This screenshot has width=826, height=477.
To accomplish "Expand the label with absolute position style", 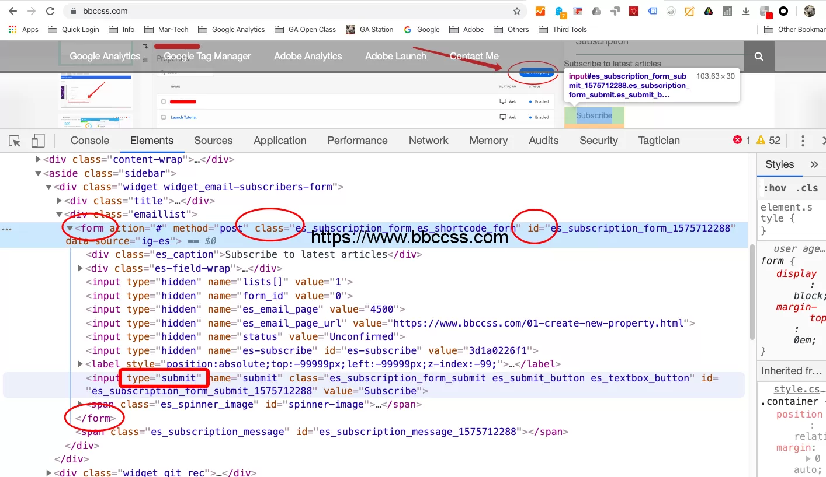I will tap(81, 364).
